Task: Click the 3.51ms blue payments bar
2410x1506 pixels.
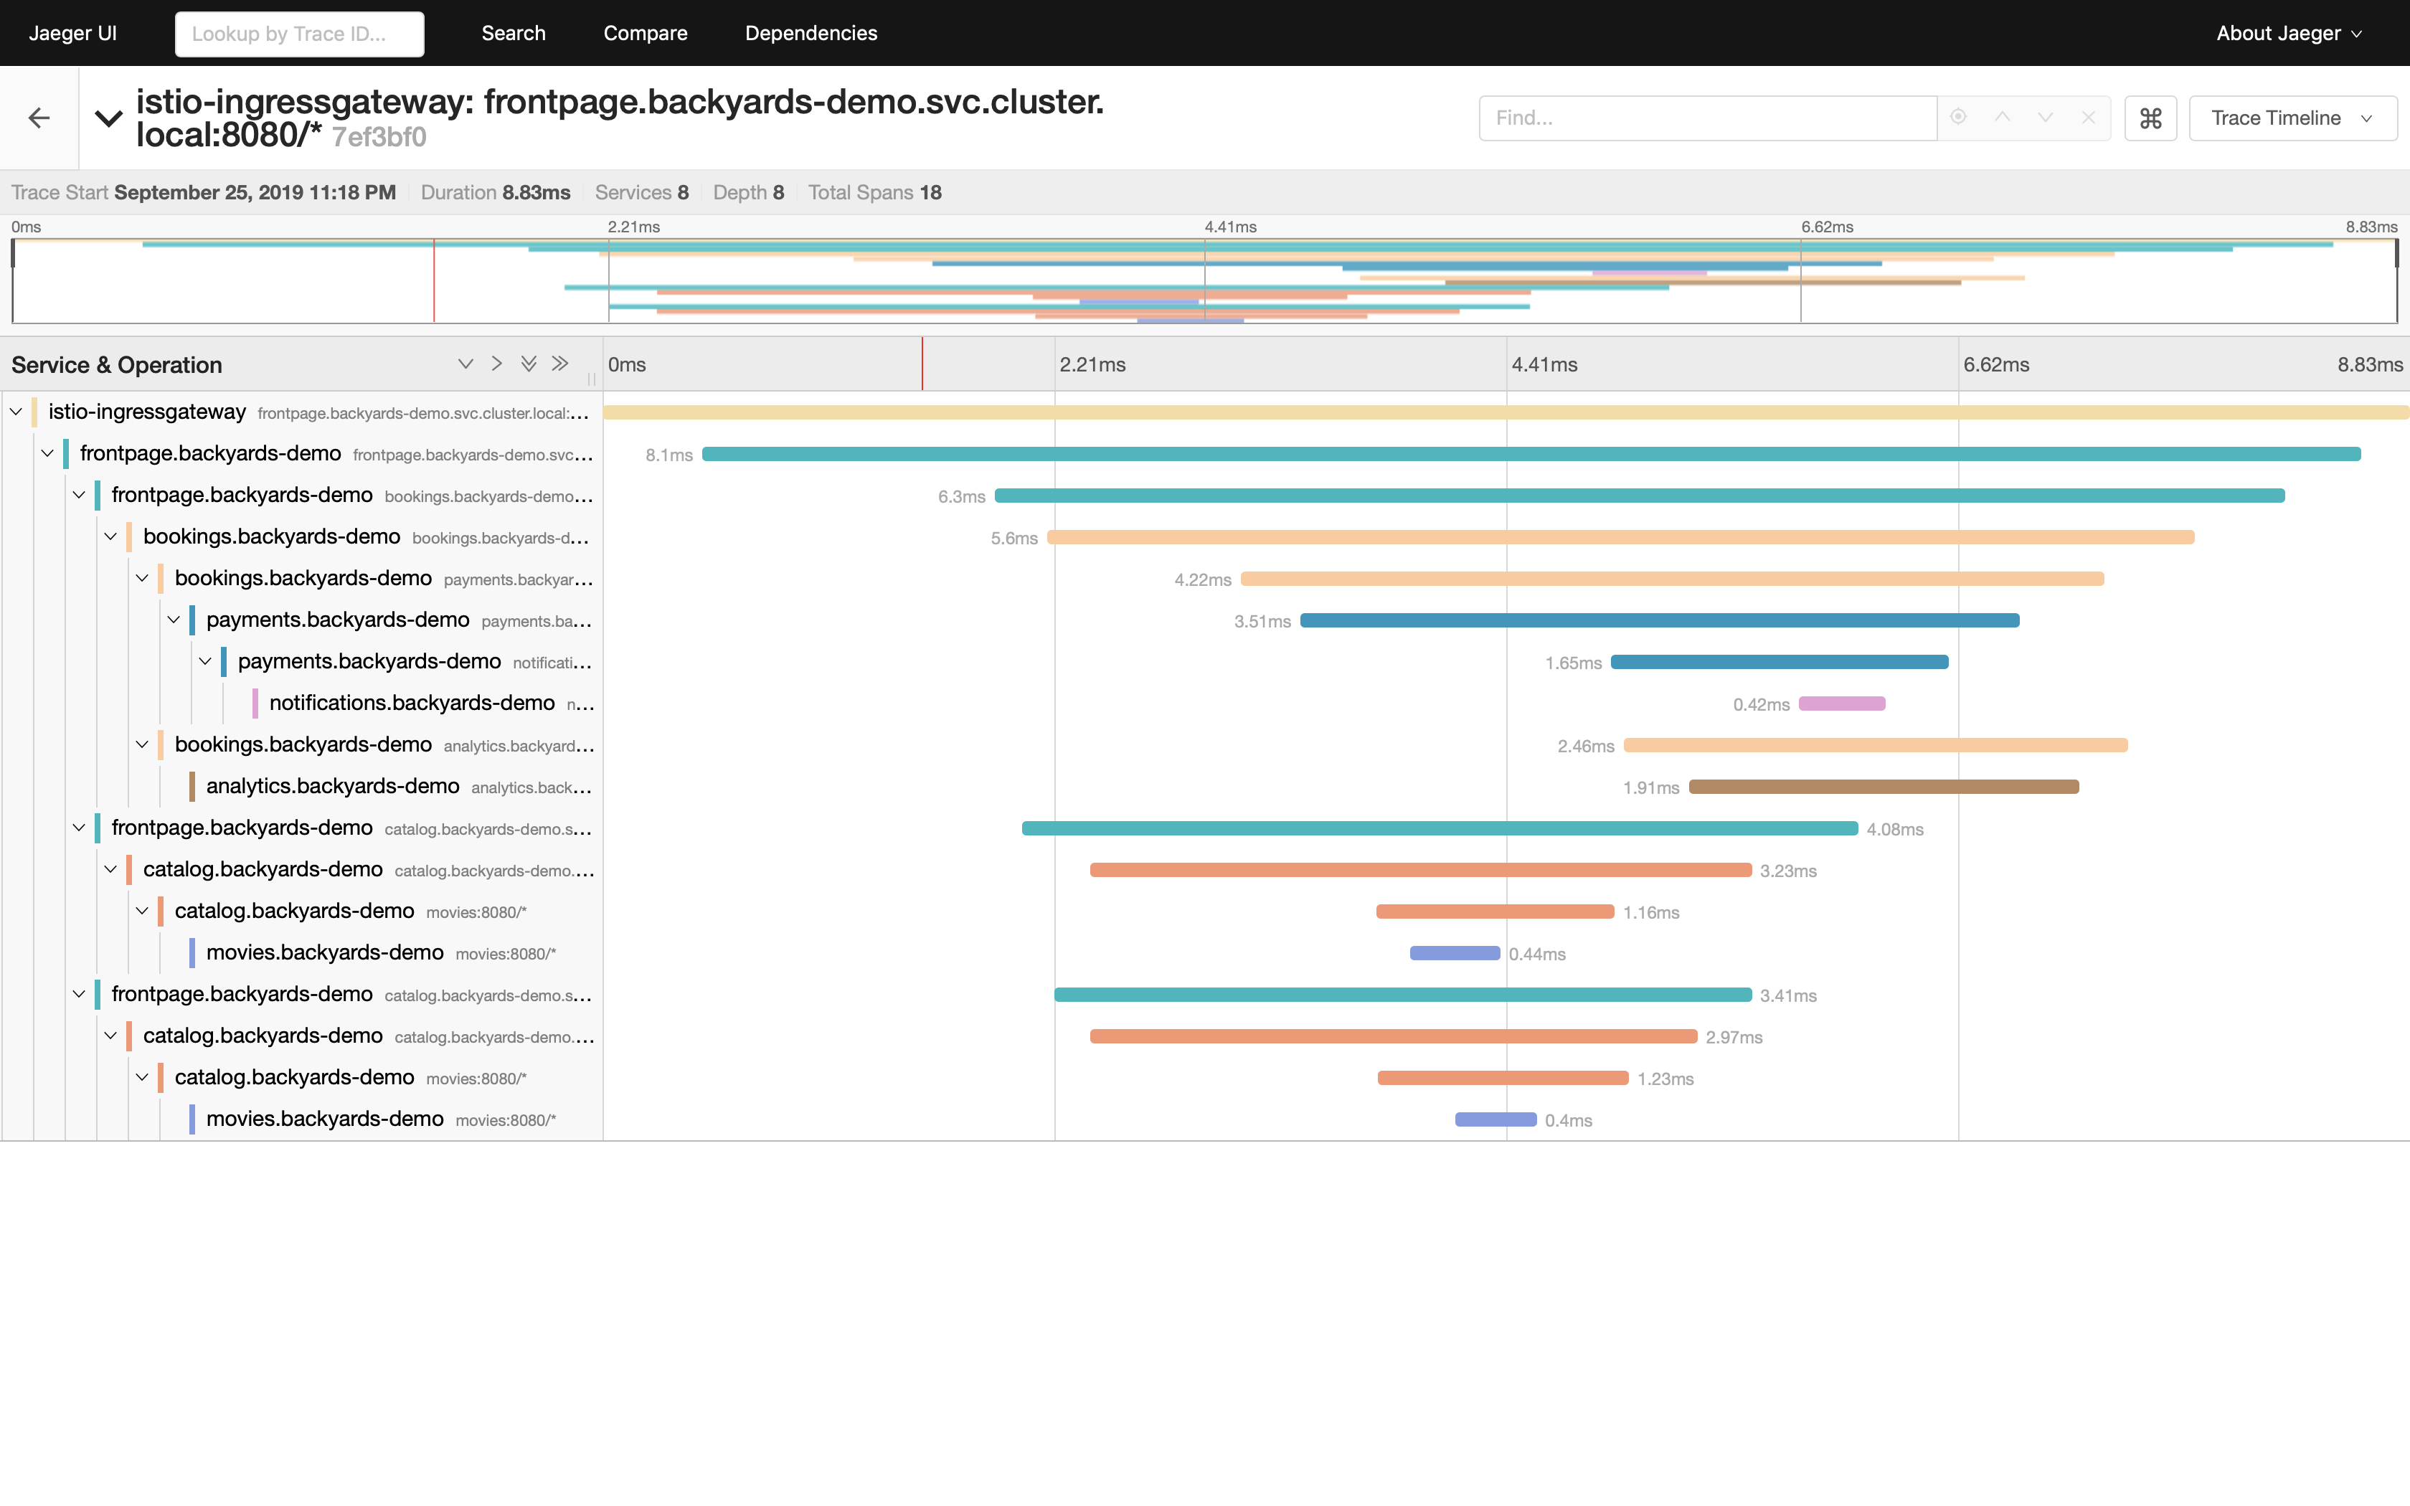Action: 1660,620
